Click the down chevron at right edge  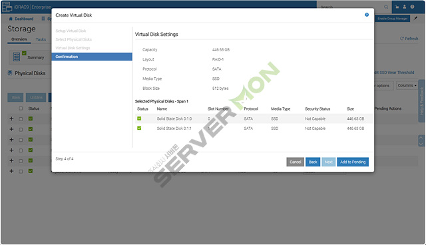[421, 144]
